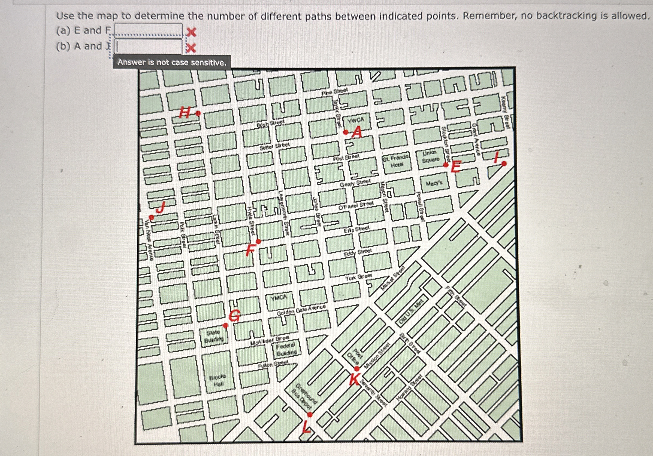Click the red X beside part (a)
This screenshot has height=456, width=653.
(191, 32)
